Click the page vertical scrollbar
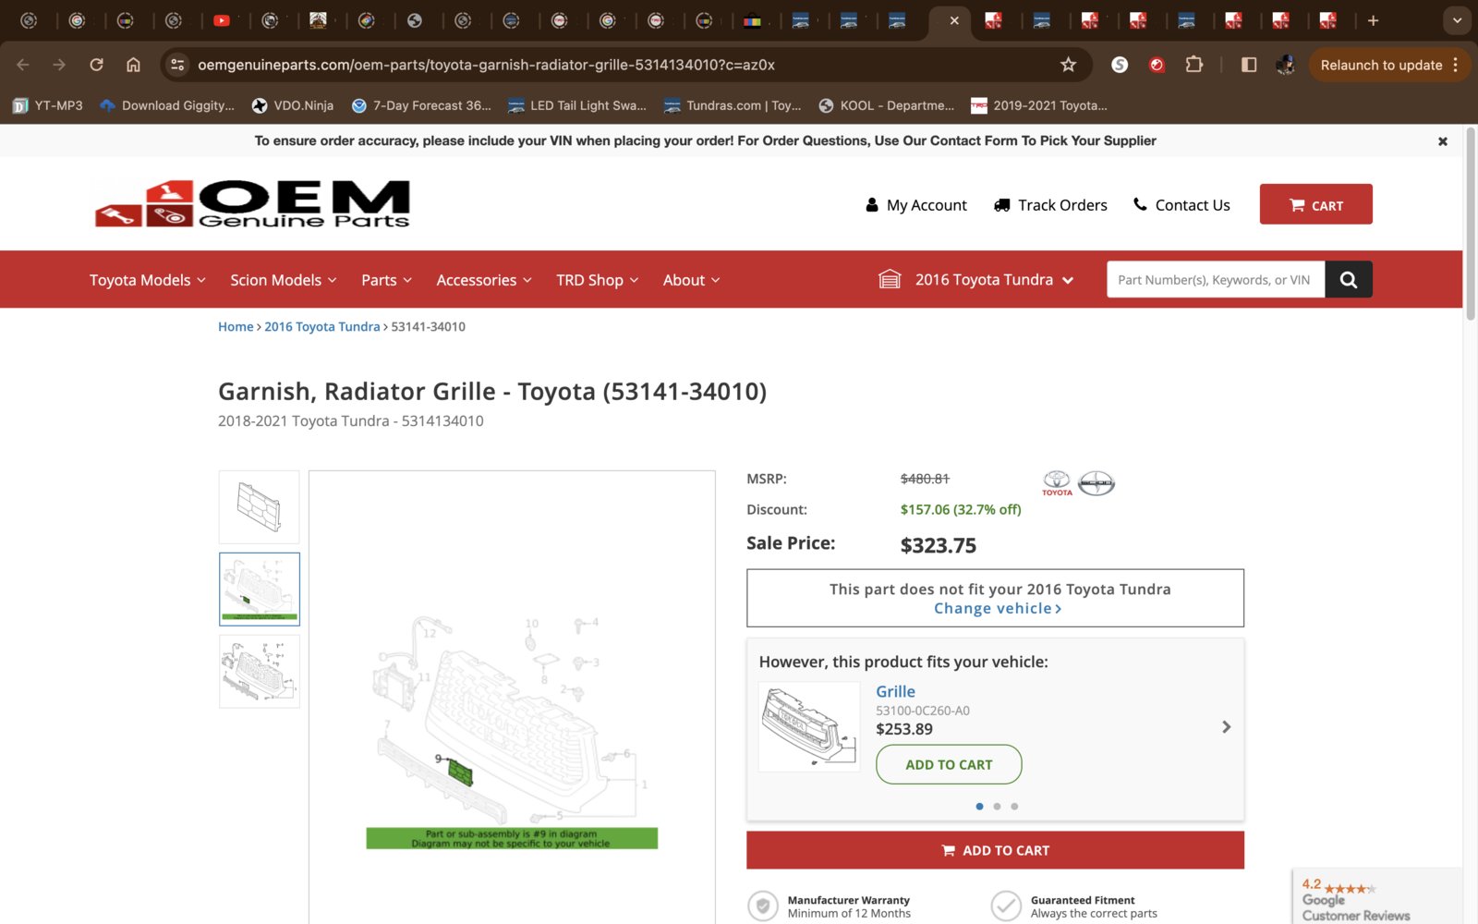 [x=1470, y=224]
